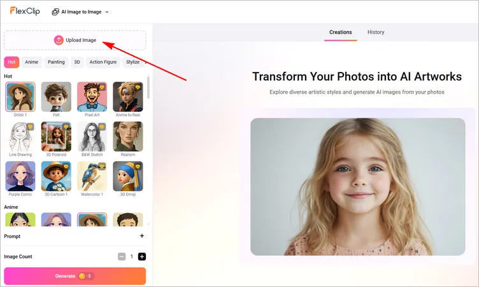Image resolution: width=479 pixels, height=287 pixels.
Task: Click the Prompt label
Action: point(12,236)
